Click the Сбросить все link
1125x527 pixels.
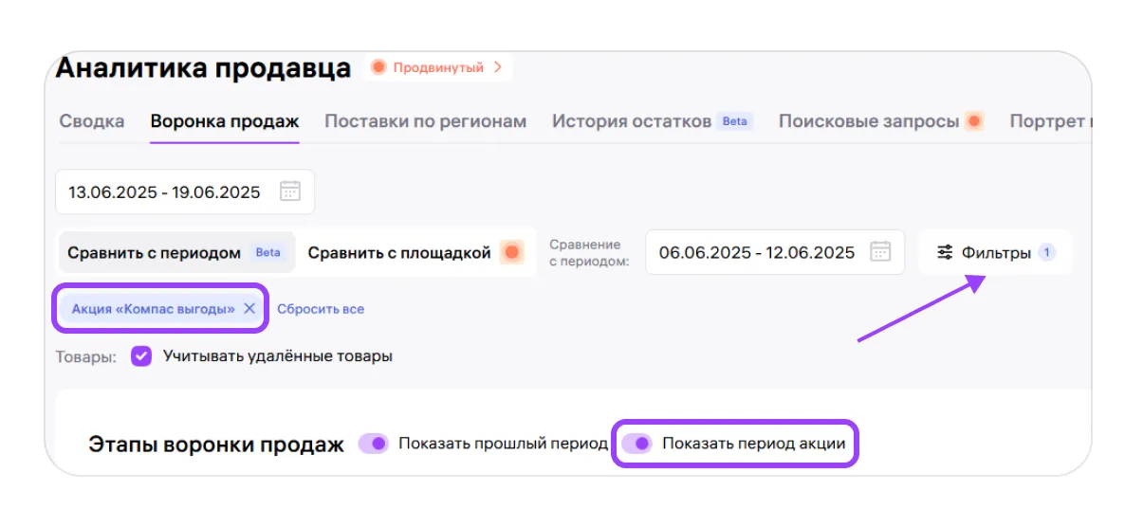(321, 309)
